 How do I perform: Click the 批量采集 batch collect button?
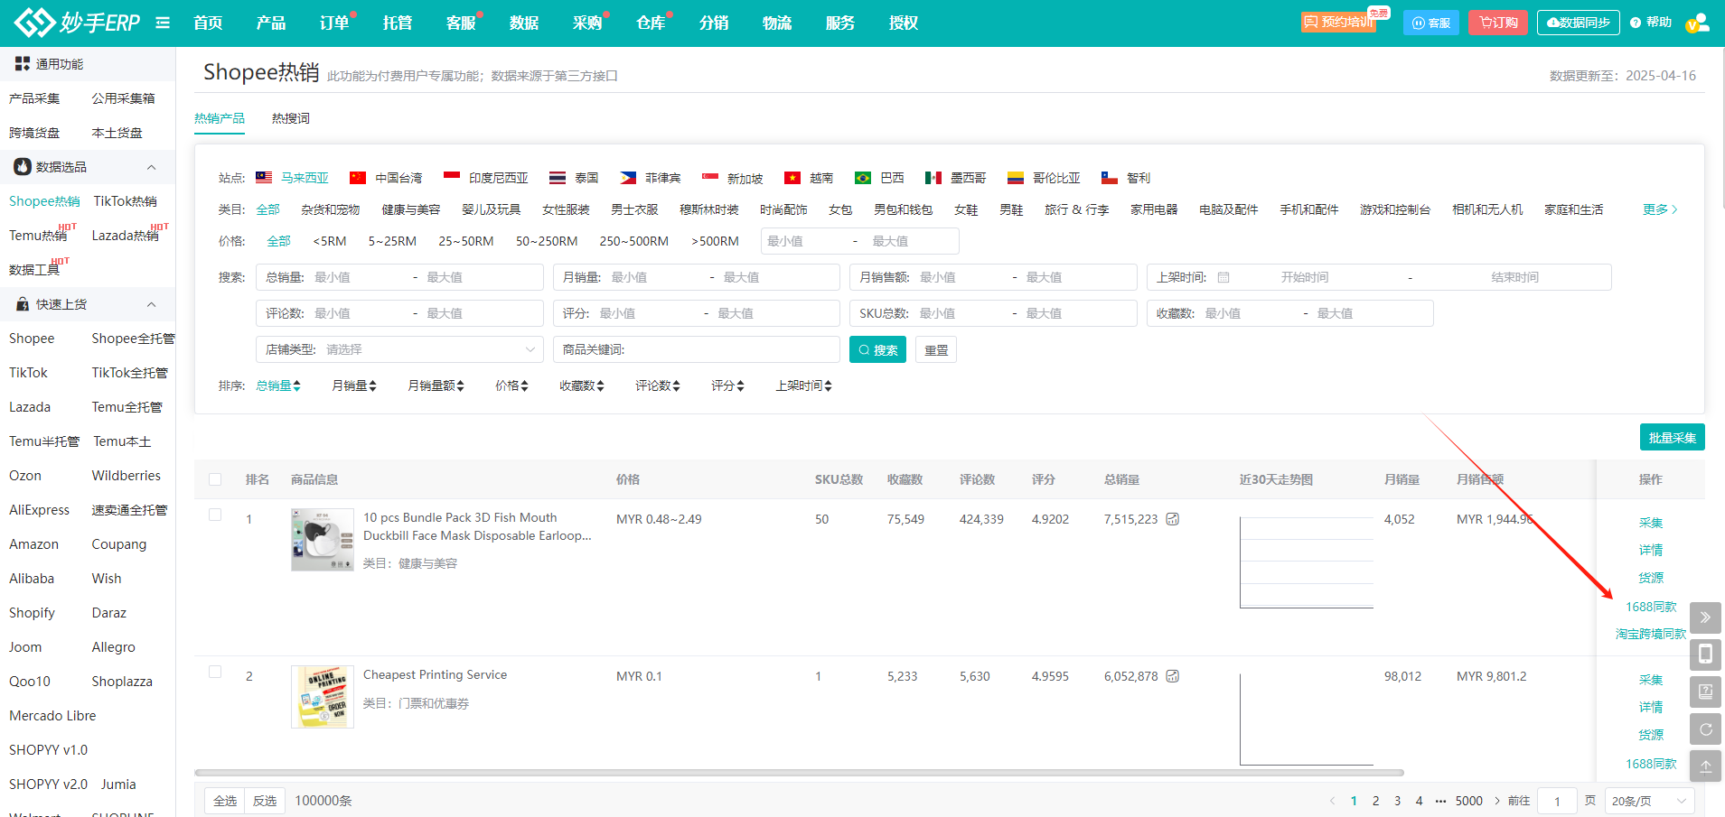point(1673,437)
